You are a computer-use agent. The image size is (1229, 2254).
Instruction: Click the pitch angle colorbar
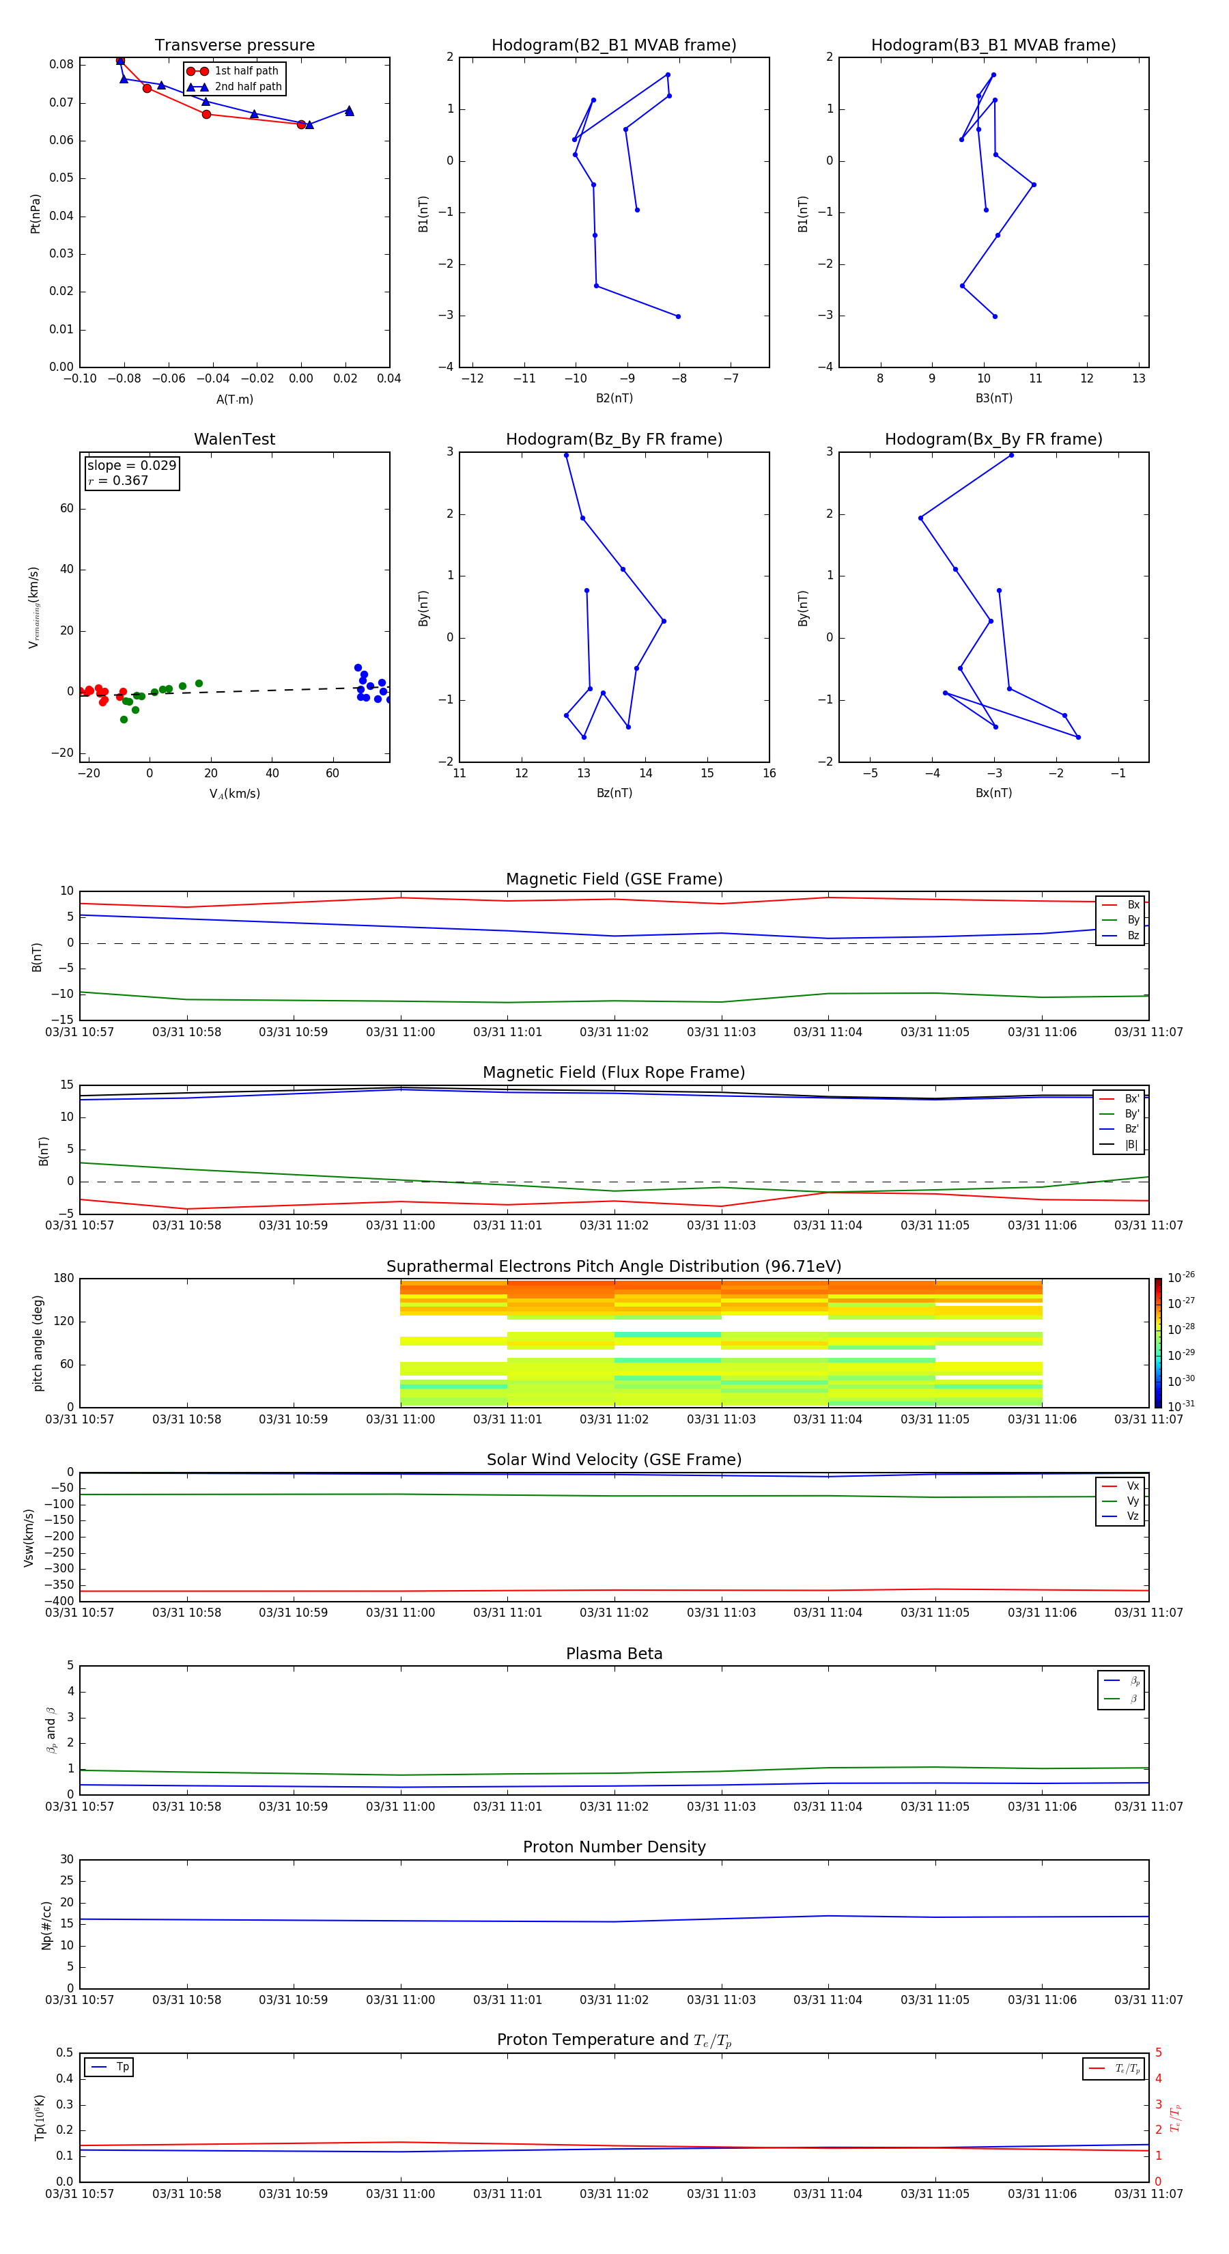(x=1158, y=1342)
